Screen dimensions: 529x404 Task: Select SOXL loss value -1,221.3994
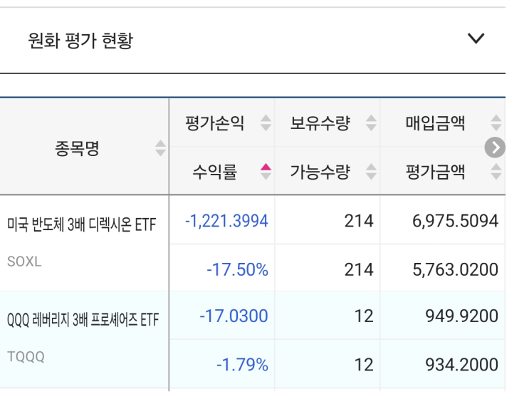tap(226, 221)
